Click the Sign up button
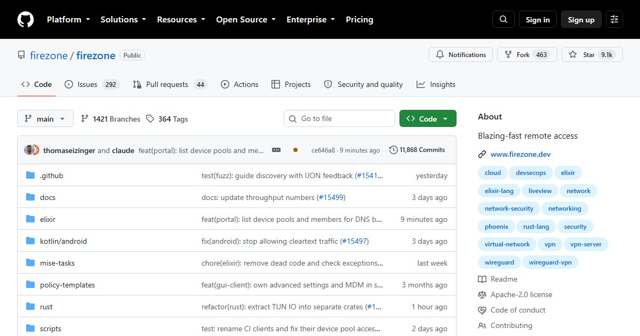Viewport: 640px width, 336px height. click(581, 20)
